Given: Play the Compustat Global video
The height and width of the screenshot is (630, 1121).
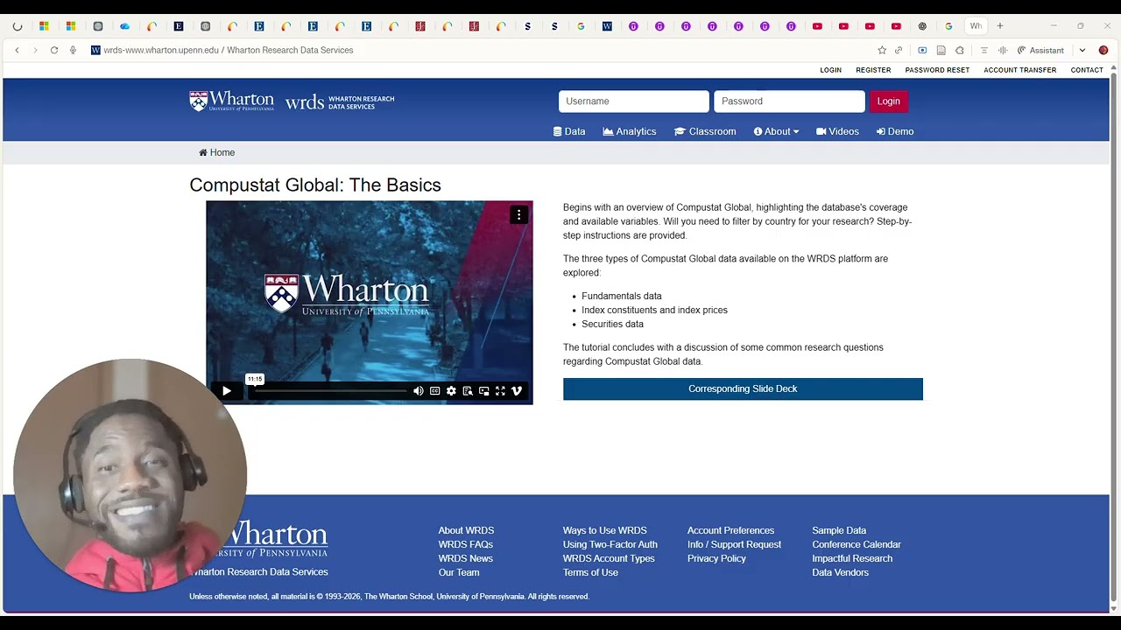Looking at the screenshot, I should (226, 391).
